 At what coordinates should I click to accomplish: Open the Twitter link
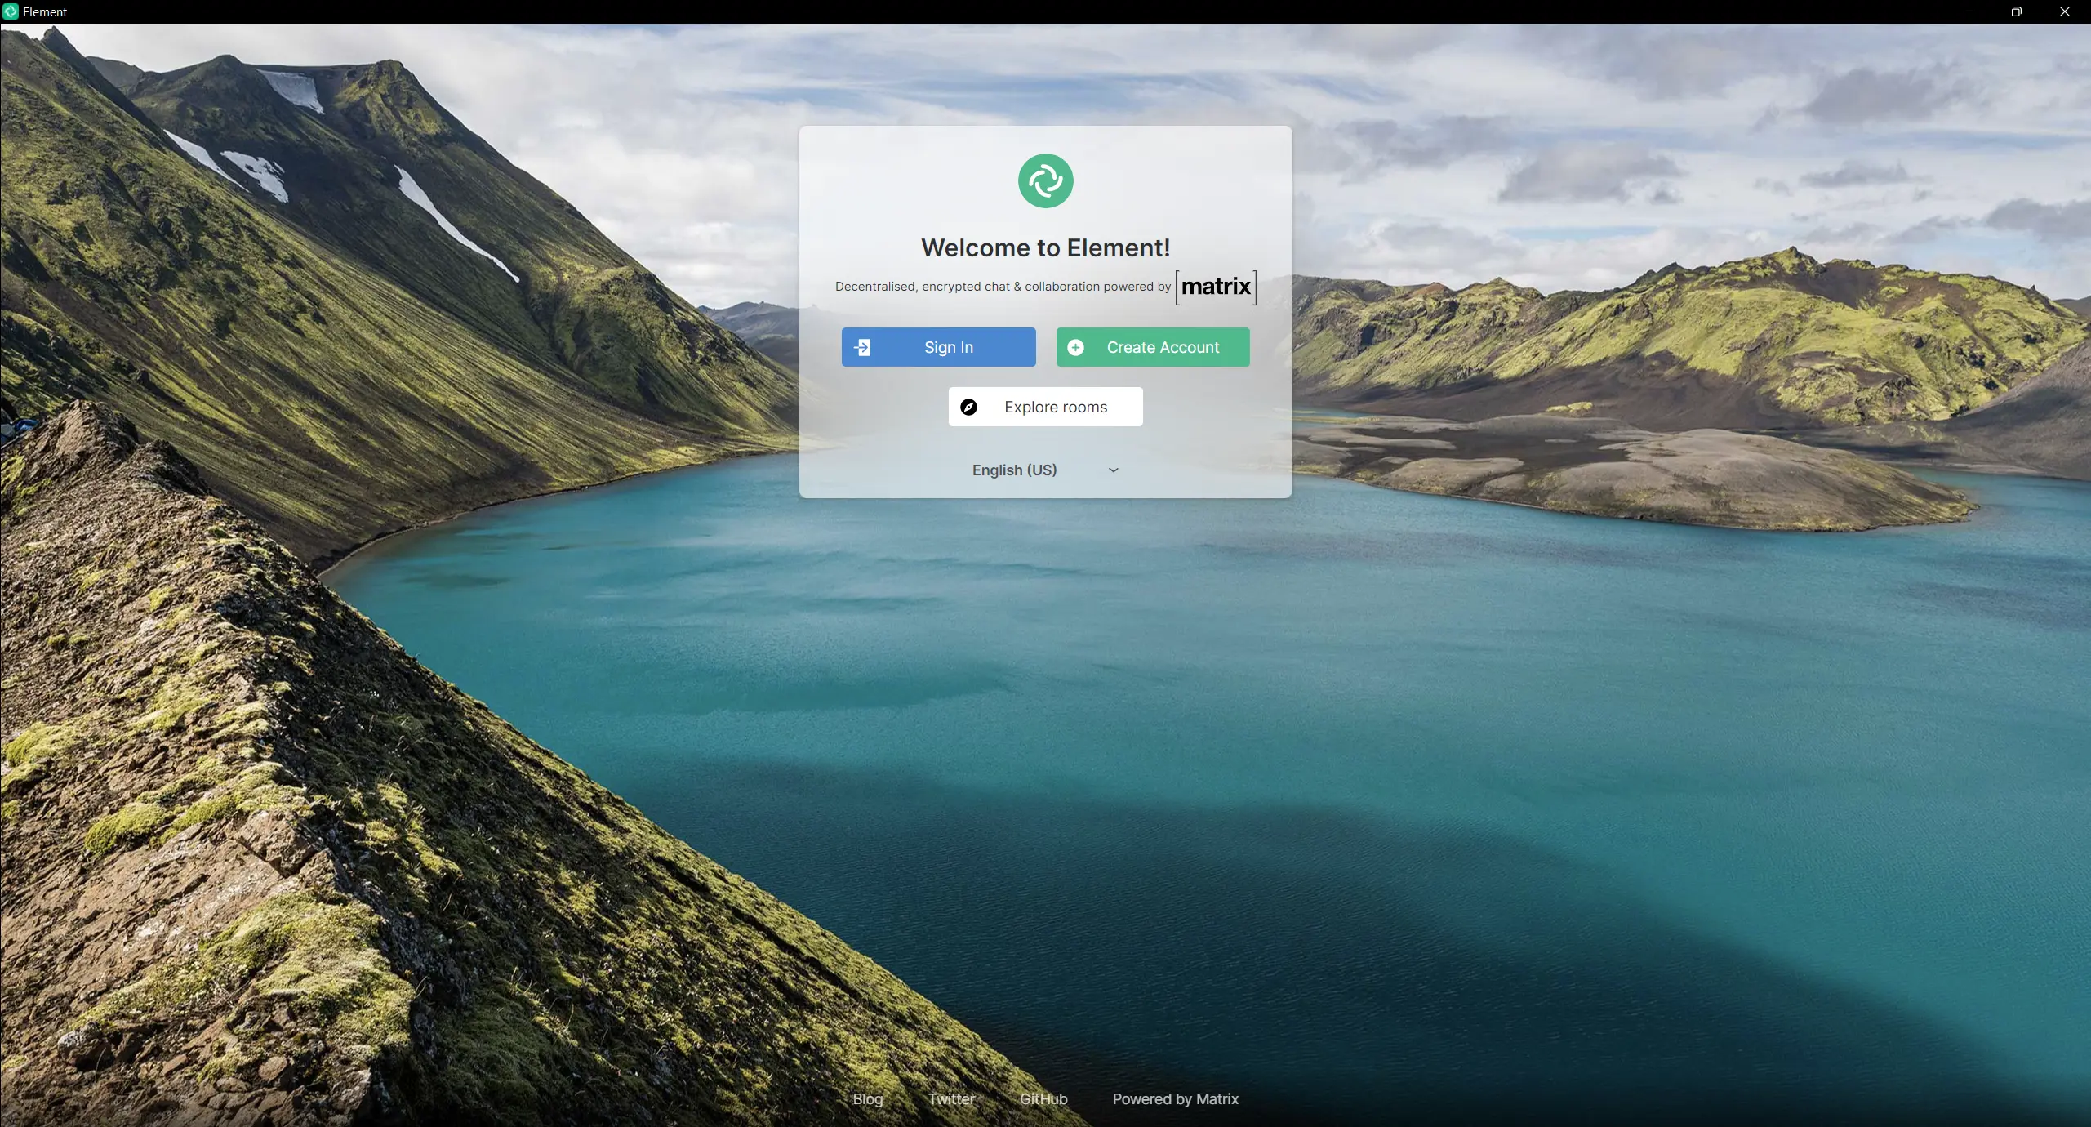[951, 1098]
